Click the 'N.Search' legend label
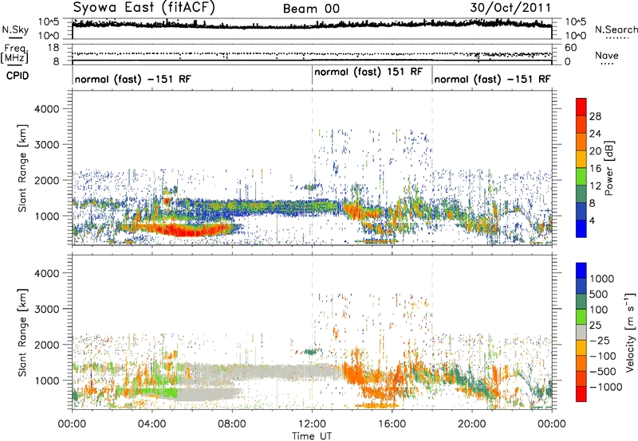This screenshot has height=441, width=638. pos(616,29)
